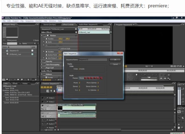Switch to Audio Mixer: Sequence 01 tab

click(88, 25)
